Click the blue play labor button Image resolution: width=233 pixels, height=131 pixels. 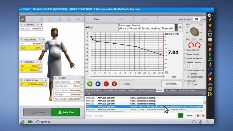(98, 84)
